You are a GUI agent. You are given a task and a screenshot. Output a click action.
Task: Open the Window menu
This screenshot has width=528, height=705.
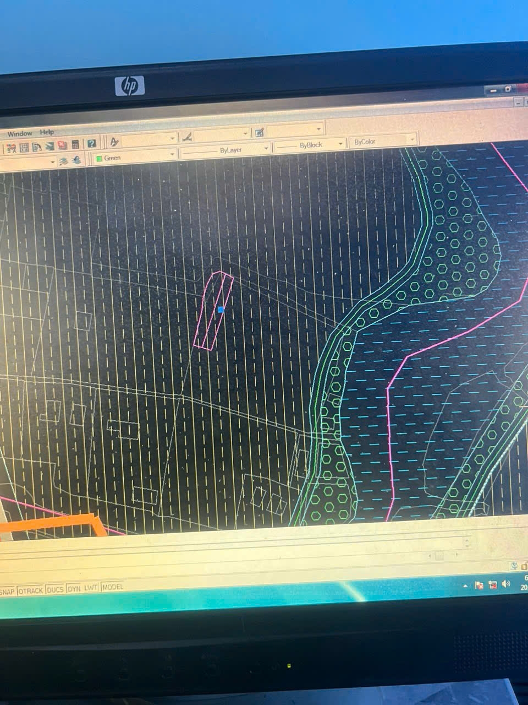tap(20, 134)
